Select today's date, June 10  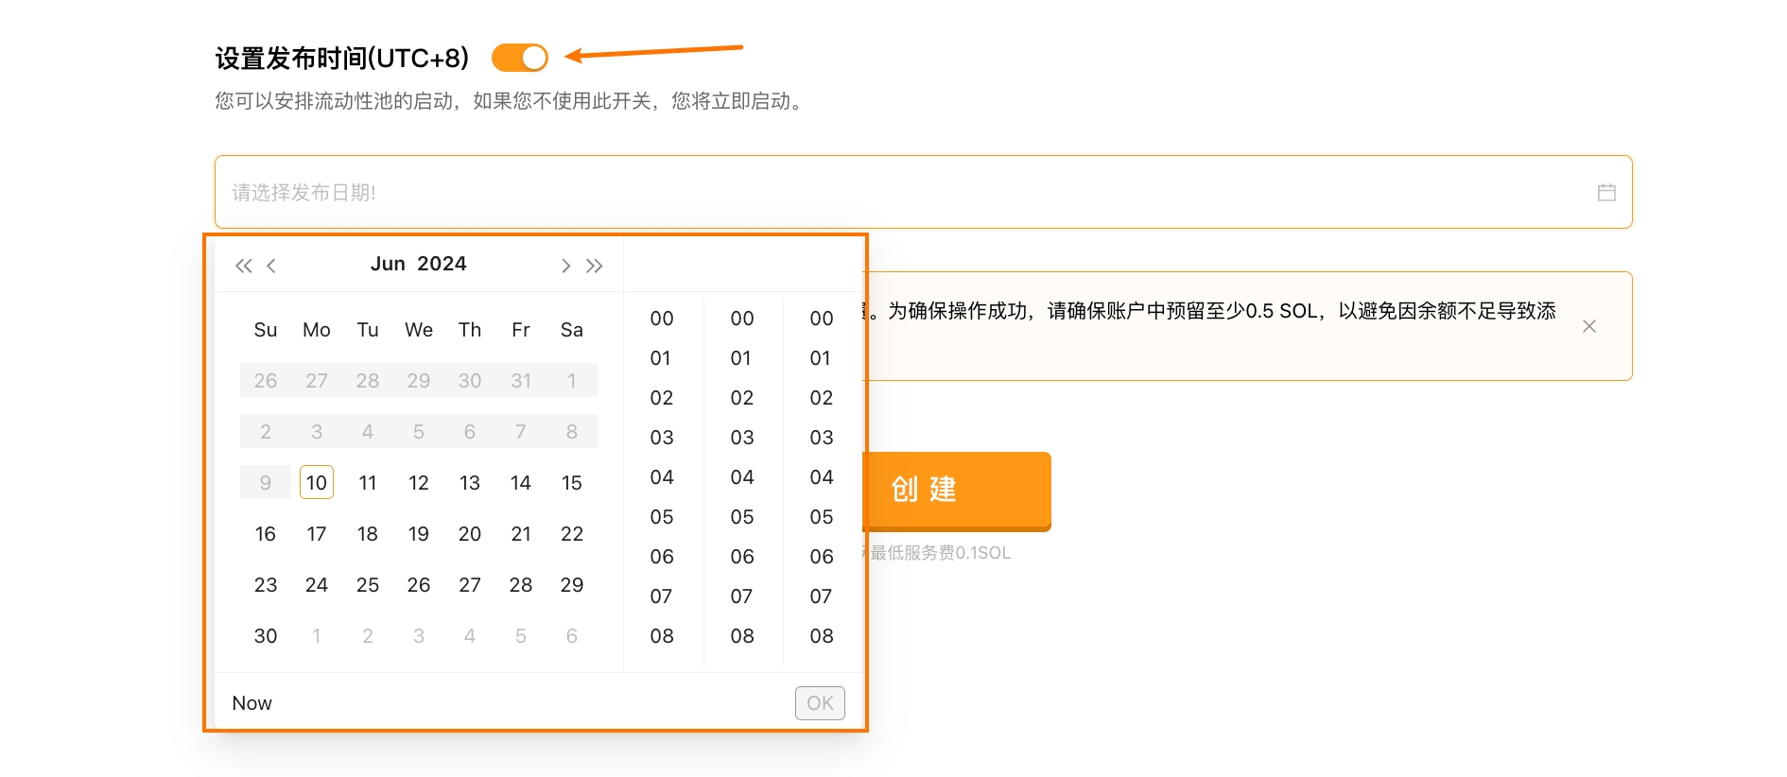click(x=317, y=483)
